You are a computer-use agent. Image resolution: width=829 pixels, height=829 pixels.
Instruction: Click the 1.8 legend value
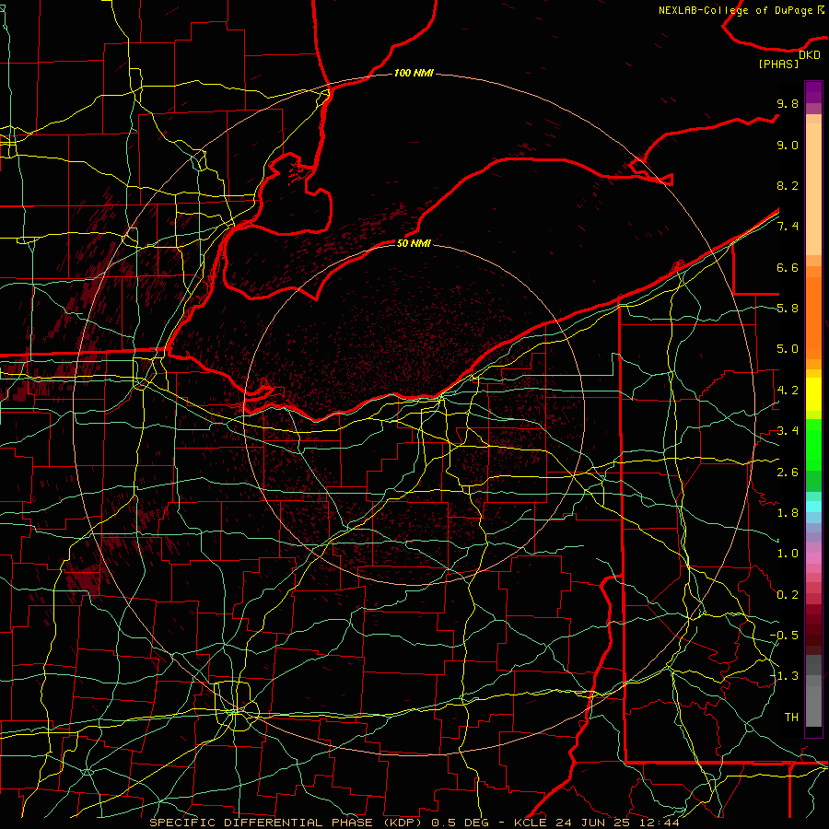788,513
